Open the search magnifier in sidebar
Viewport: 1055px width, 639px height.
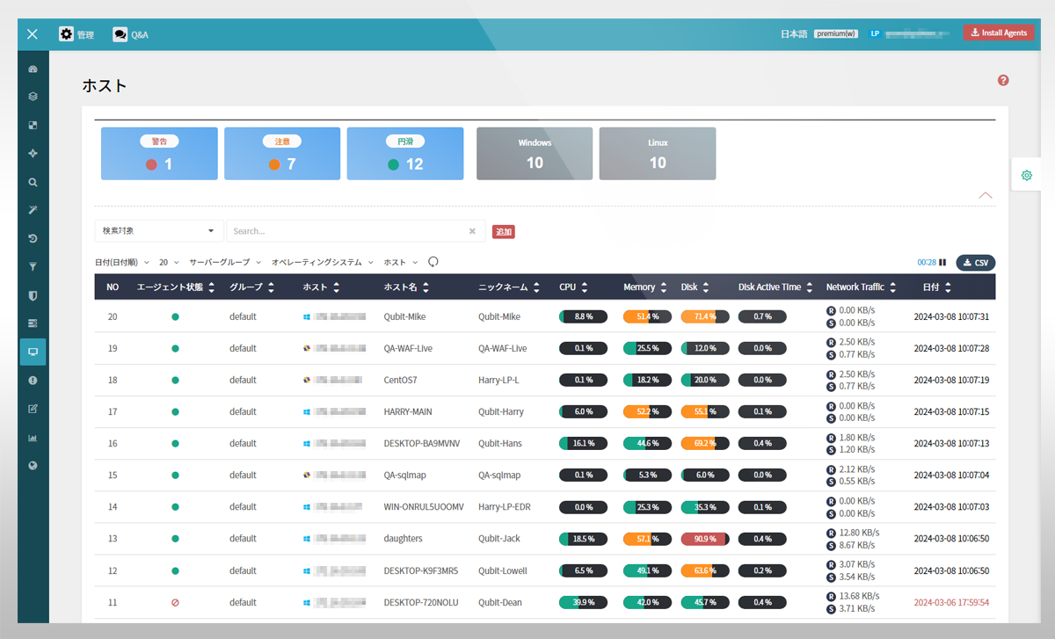33,183
